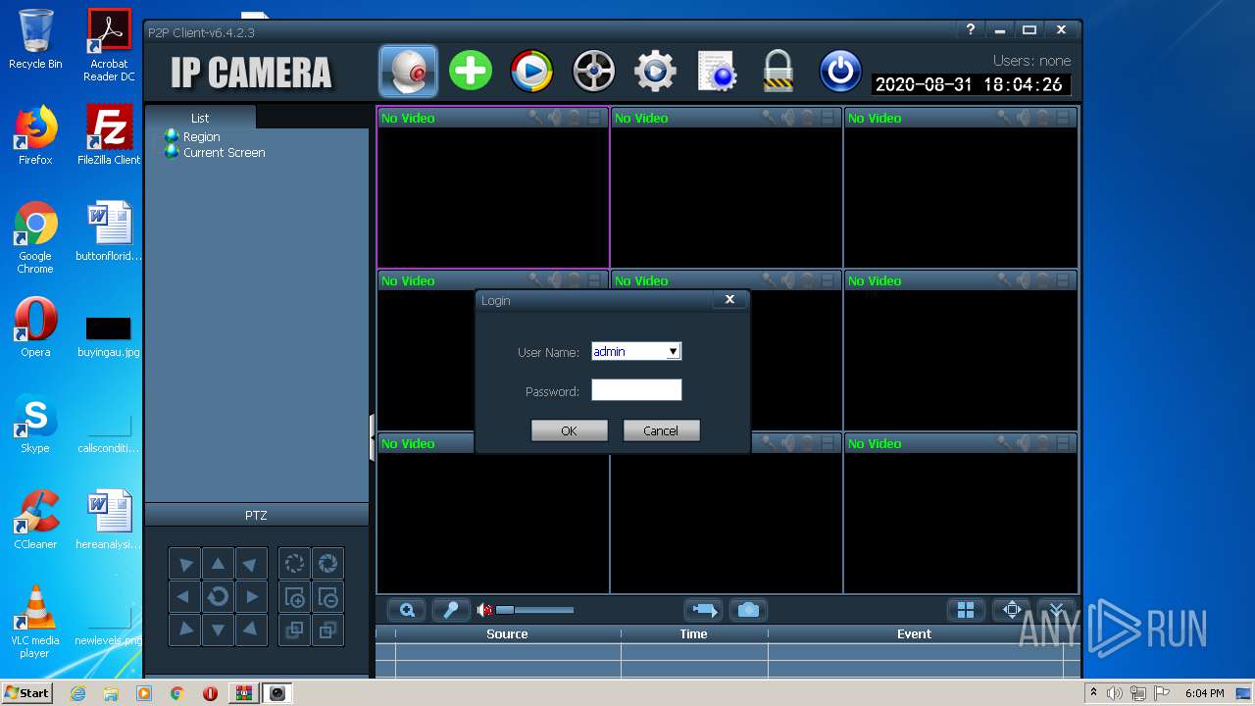Take a snapshot with camera button
Viewport: 1255px width, 706px height.
[748, 610]
